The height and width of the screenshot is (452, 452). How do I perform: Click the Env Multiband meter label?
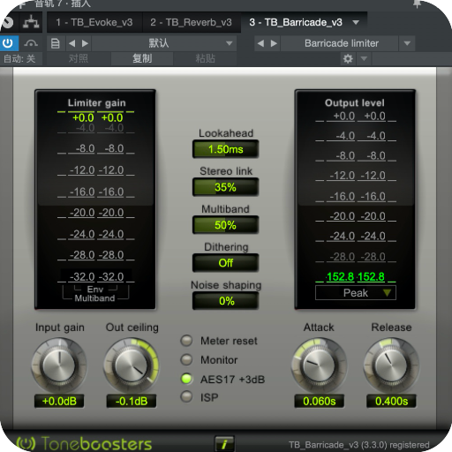click(95, 294)
